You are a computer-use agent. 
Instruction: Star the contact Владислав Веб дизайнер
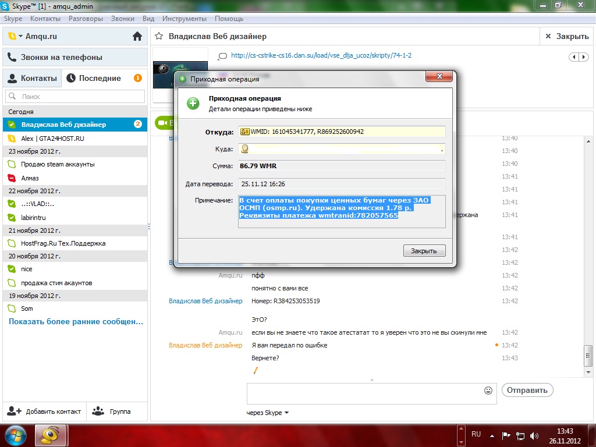click(x=159, y=36)
